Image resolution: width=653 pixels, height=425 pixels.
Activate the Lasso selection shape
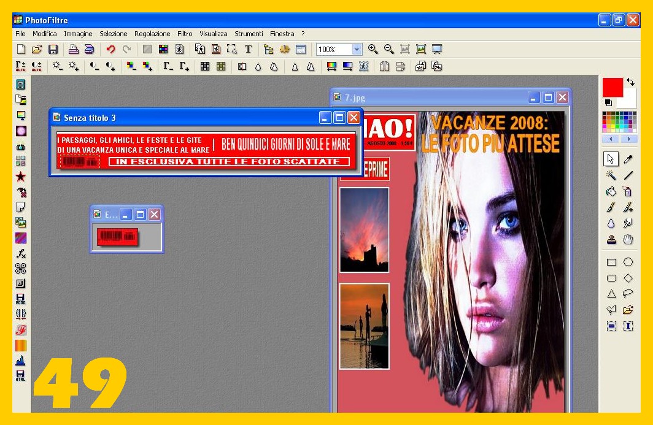(x=628, y=294)
